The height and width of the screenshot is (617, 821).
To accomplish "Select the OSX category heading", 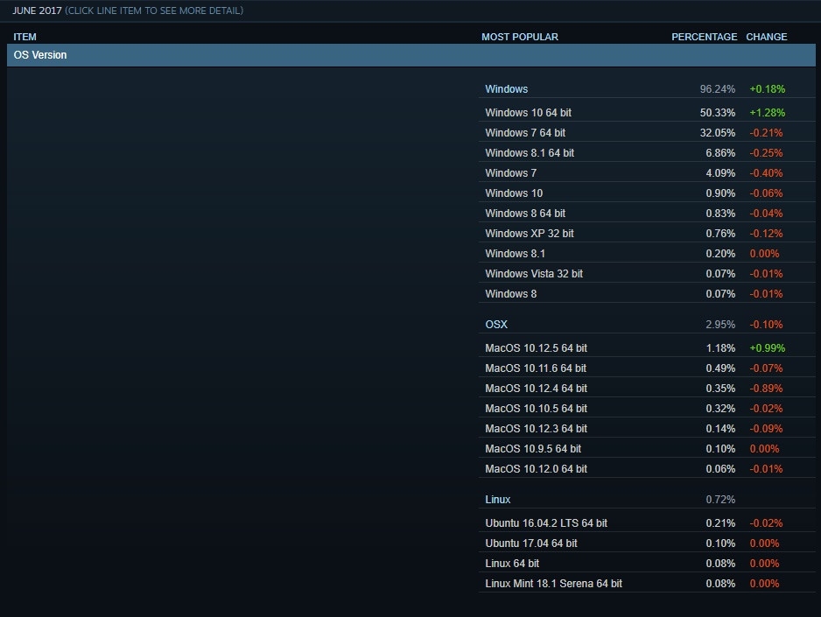I will click(x=496, y=325).
